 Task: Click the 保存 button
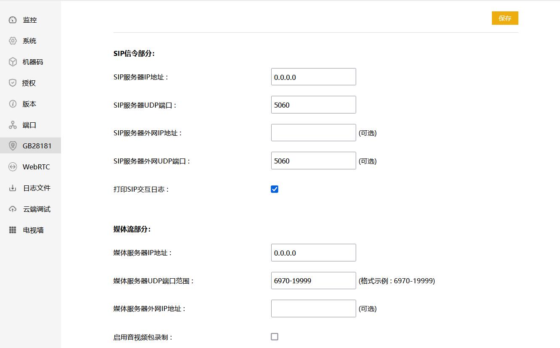coord(505,18)
